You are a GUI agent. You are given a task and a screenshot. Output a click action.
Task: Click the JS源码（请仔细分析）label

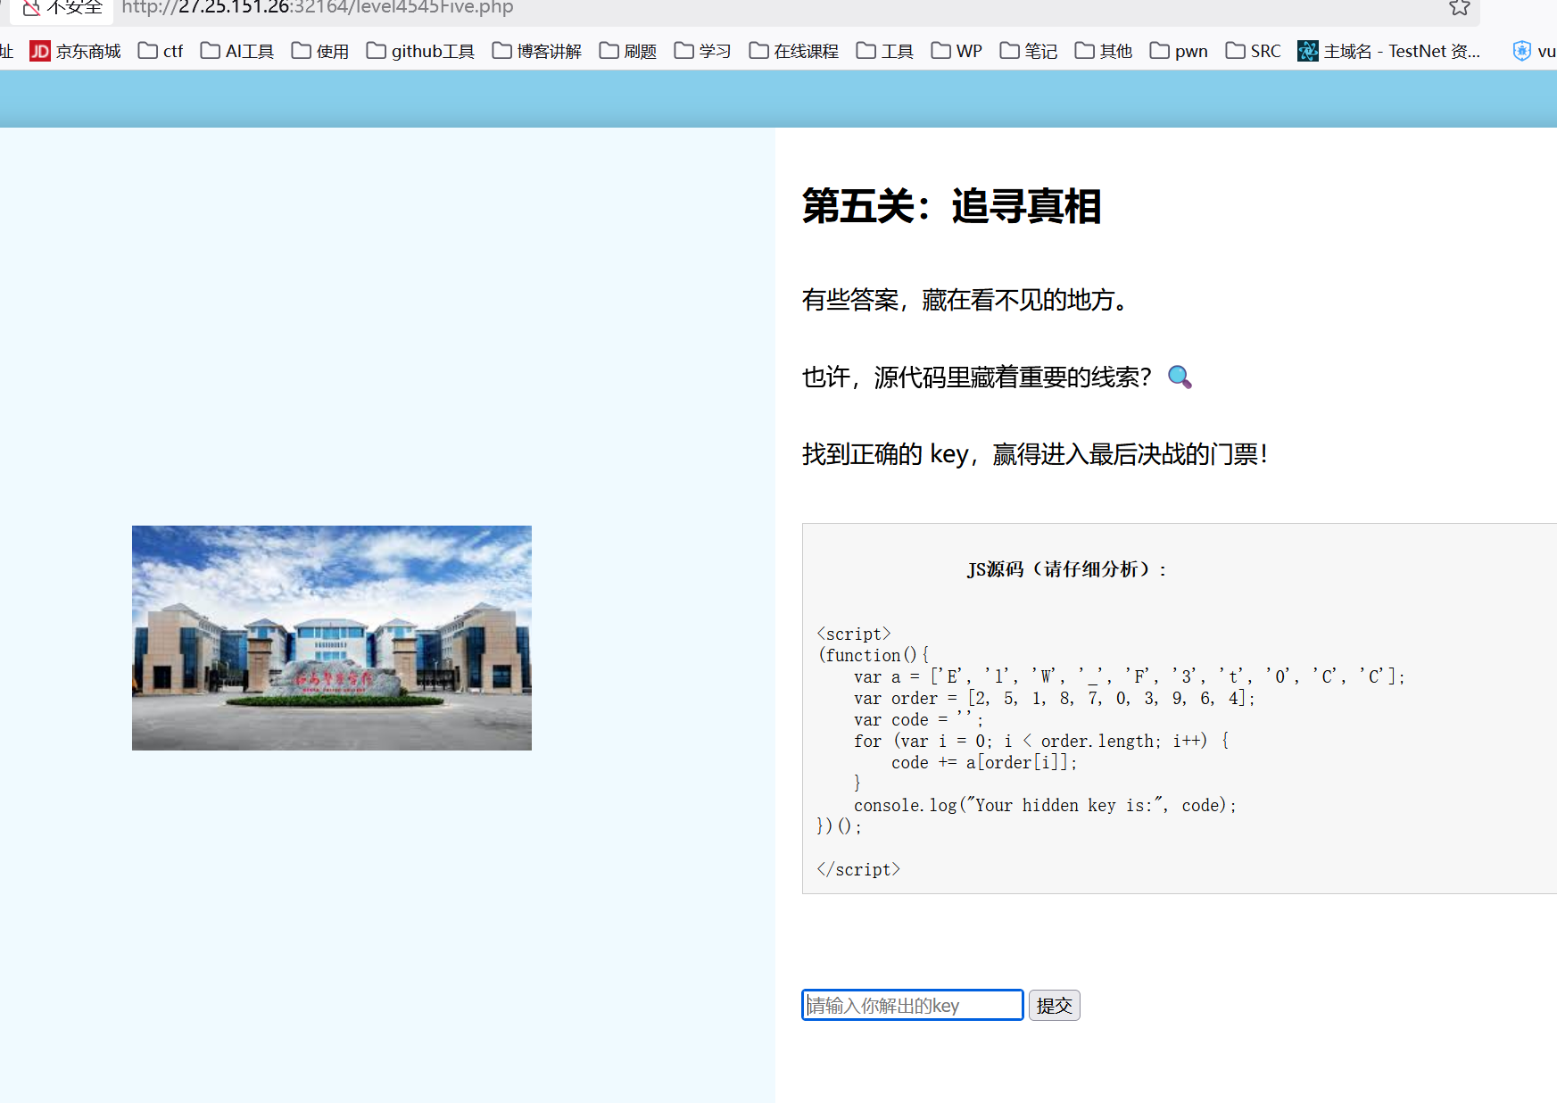pyautogui.click(x=1067, y=569)
